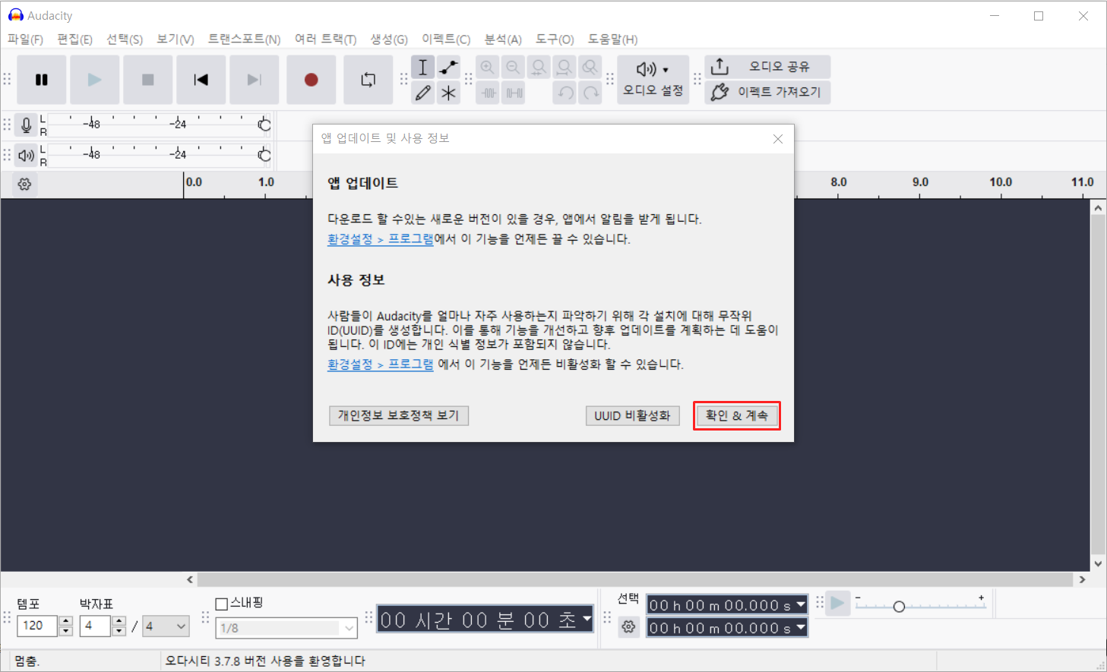Click 환경설정 > 프로그램 link under 사용 정보
The height and width of the screenshot is (672, 1107).
tap(381, 364)
